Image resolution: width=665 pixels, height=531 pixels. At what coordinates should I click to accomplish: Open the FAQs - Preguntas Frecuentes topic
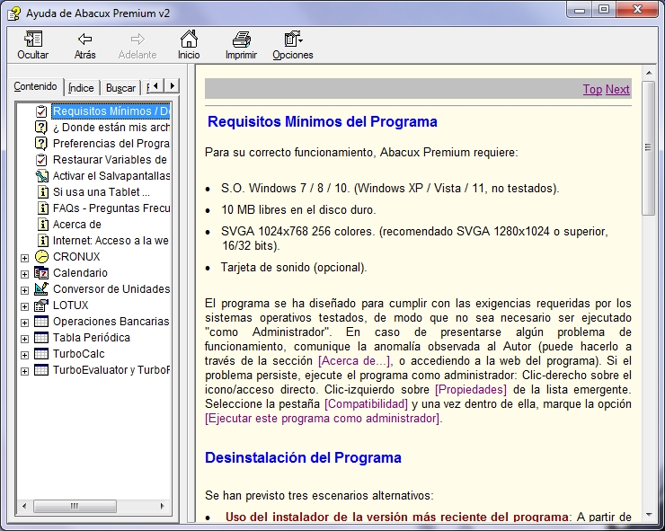111,208
